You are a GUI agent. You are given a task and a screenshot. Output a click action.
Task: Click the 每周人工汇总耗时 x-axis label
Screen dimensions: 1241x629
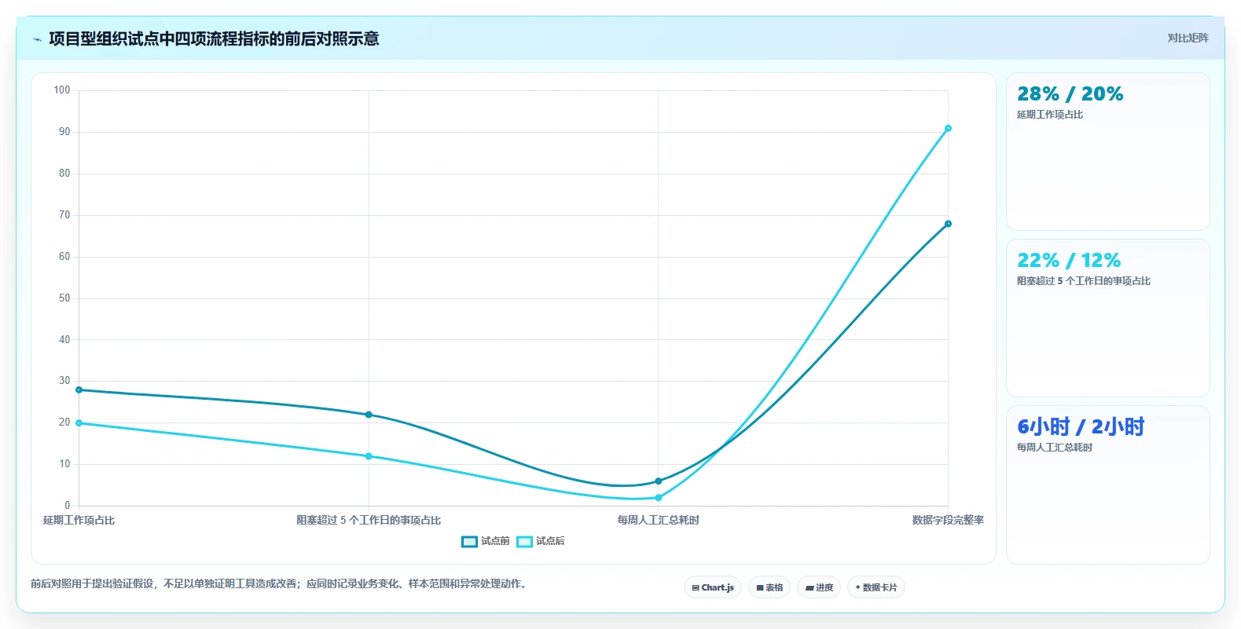(659, 520)
